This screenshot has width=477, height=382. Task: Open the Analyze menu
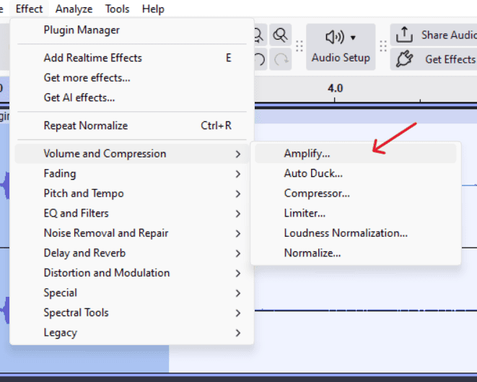[74, 9]
